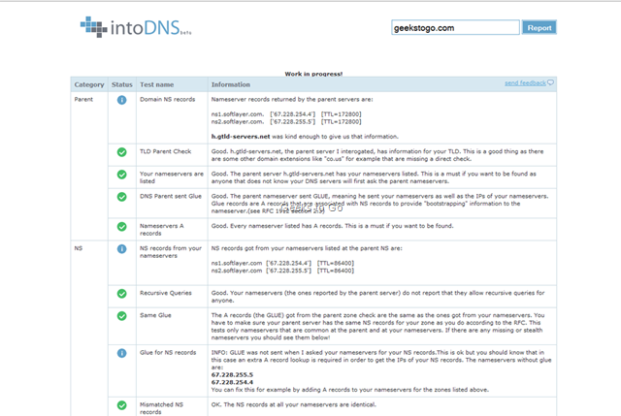
Task: Click the bold IP 67.228.255.5
Action: tap(232, 375)
